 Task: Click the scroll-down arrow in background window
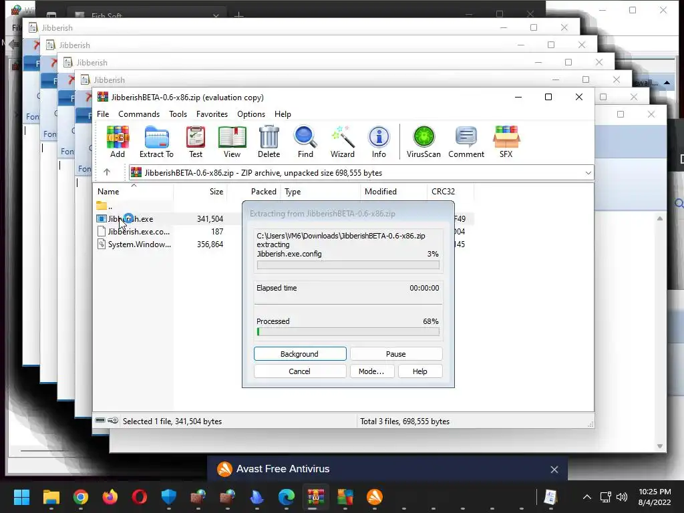(660, 446)
